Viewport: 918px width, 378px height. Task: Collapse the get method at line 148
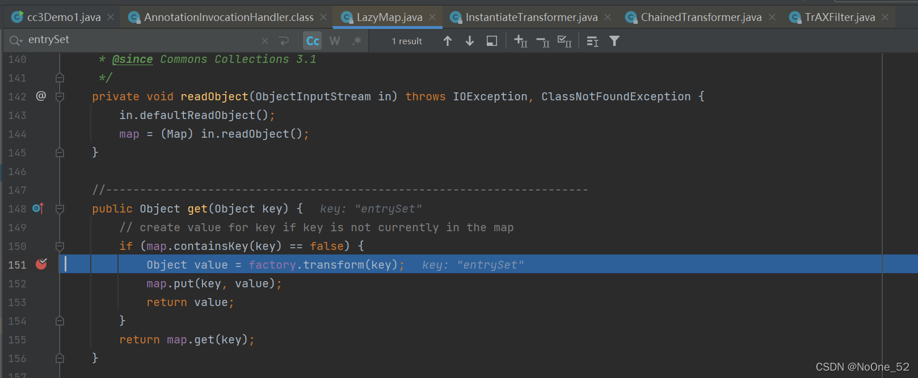coord(60,209)
